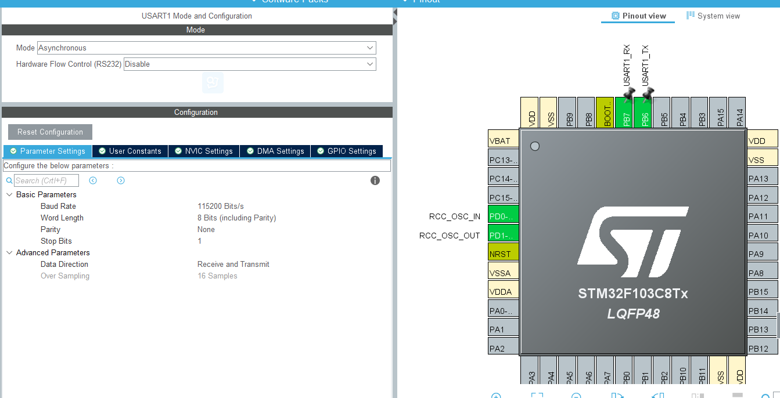This screenshot has width=780, height=398.
Task: Select the Stop Bits parameter
Action: (x=56, y=241)
